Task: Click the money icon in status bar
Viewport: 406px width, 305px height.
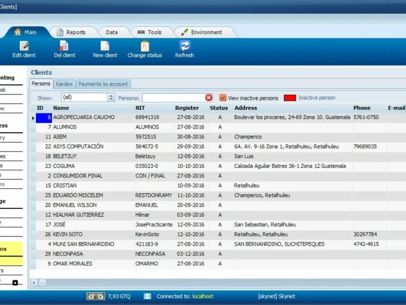Action: 95,296
